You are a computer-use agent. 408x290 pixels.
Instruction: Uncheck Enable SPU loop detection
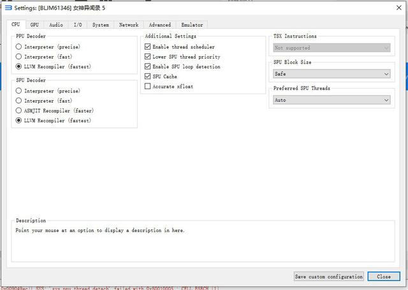pyautogui.click(x=148, y=67)
